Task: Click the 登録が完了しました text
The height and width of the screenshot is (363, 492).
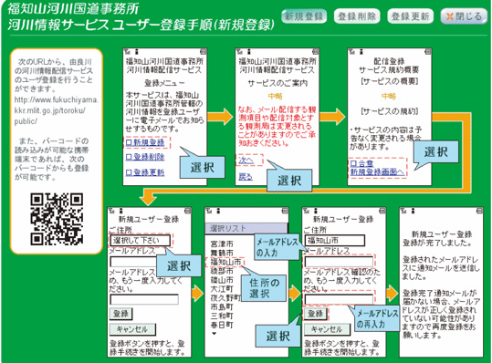Action: pos(437,243)
